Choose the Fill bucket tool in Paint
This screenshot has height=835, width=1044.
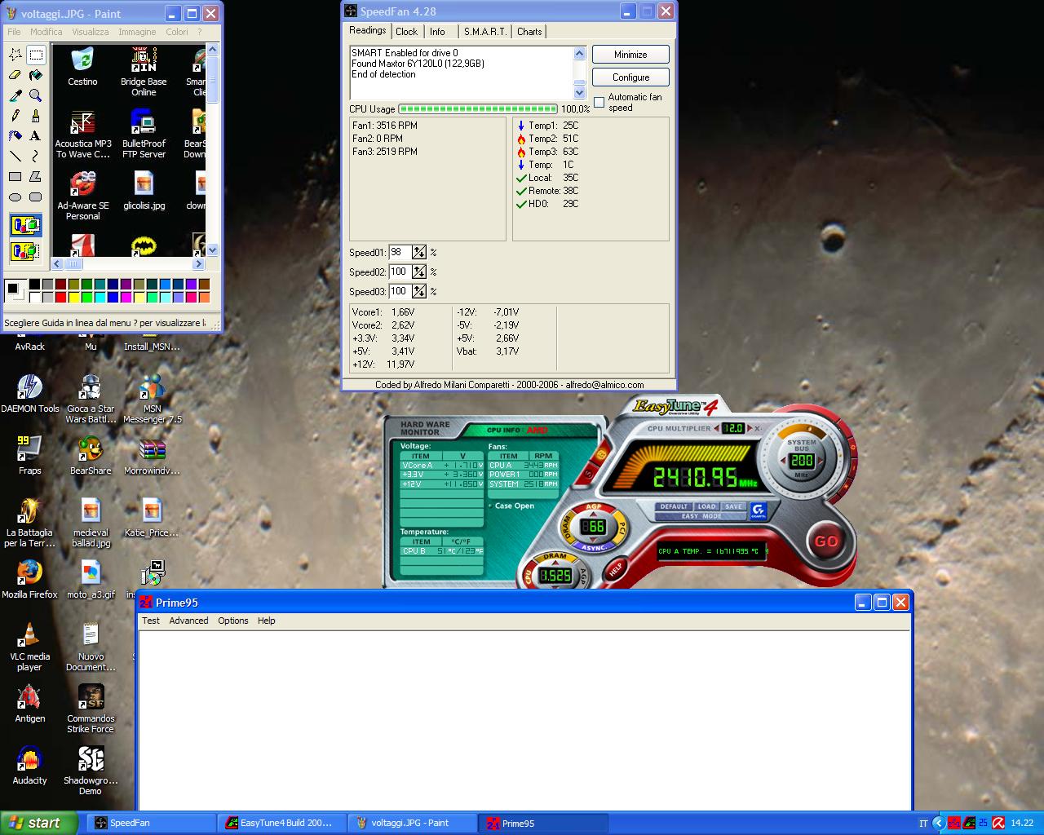tap(36, 75)
